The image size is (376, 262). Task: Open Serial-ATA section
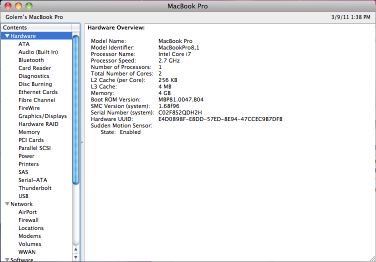point(33,180)
